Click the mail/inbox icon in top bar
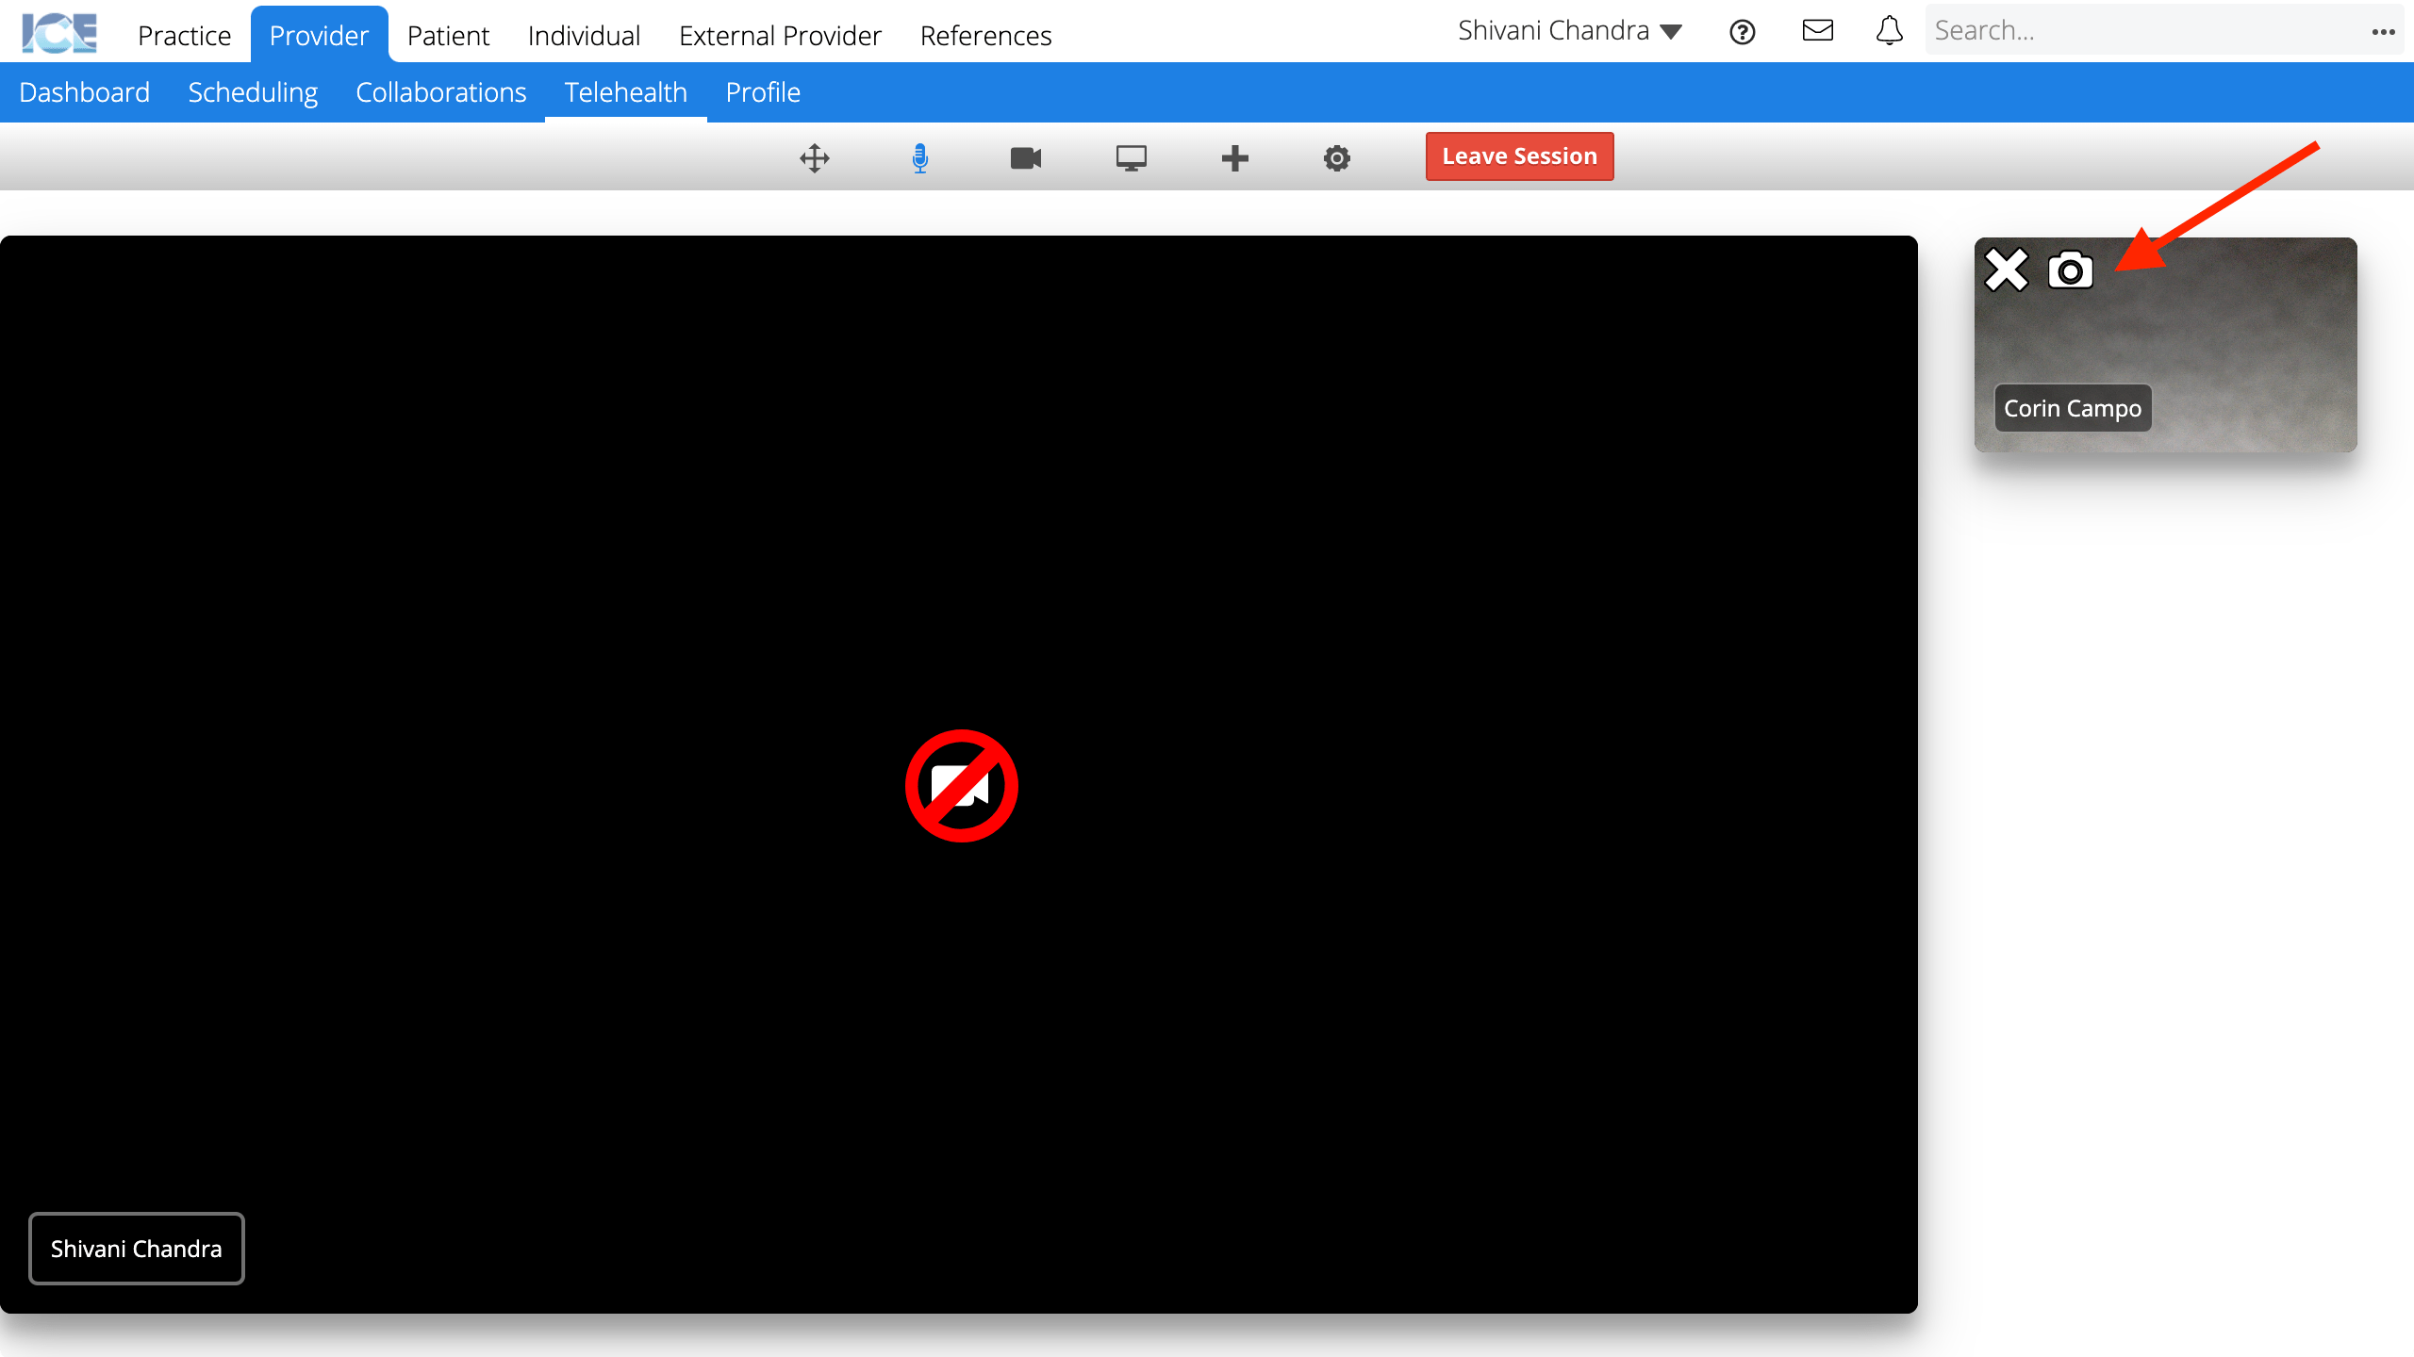Screen dimensions: 2414x1357 (1817, 30)
